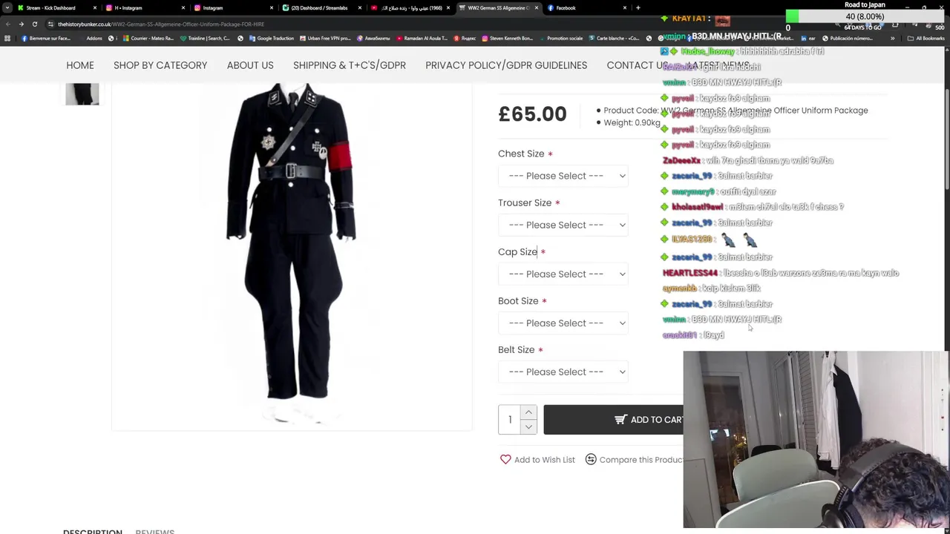Open the Boot Size select box
This screenshot has height=534, width=950.
coord(563,323)
